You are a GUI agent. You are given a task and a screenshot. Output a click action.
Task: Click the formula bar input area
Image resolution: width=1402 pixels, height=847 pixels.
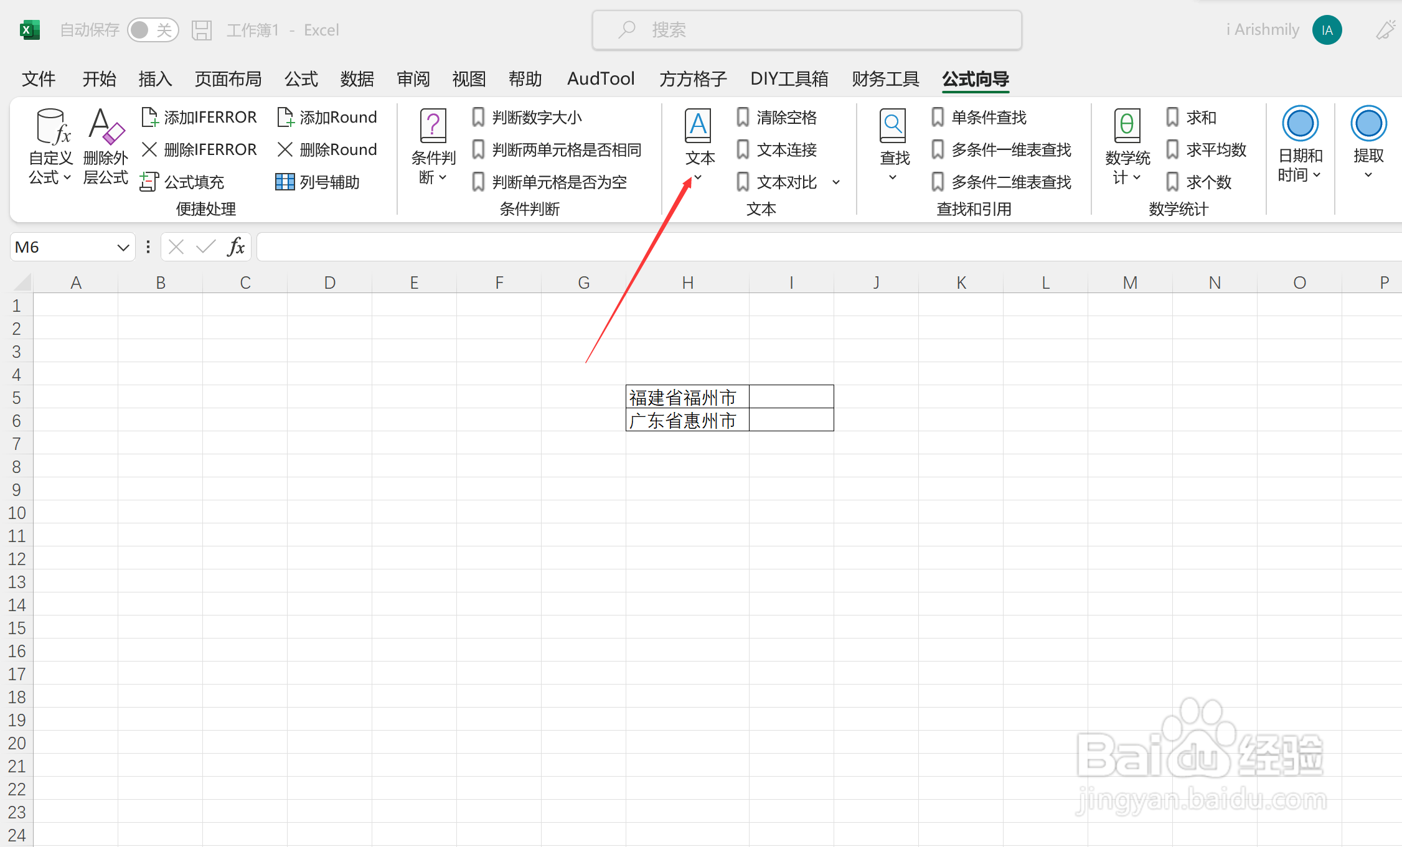click(x=829, y=248)
